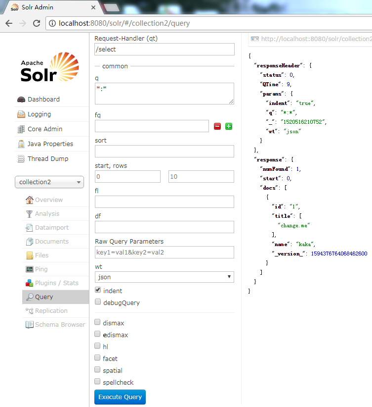The width and height of the screenshot is (372, 407).
Task: Click the Replication icon
Action: 29,311
